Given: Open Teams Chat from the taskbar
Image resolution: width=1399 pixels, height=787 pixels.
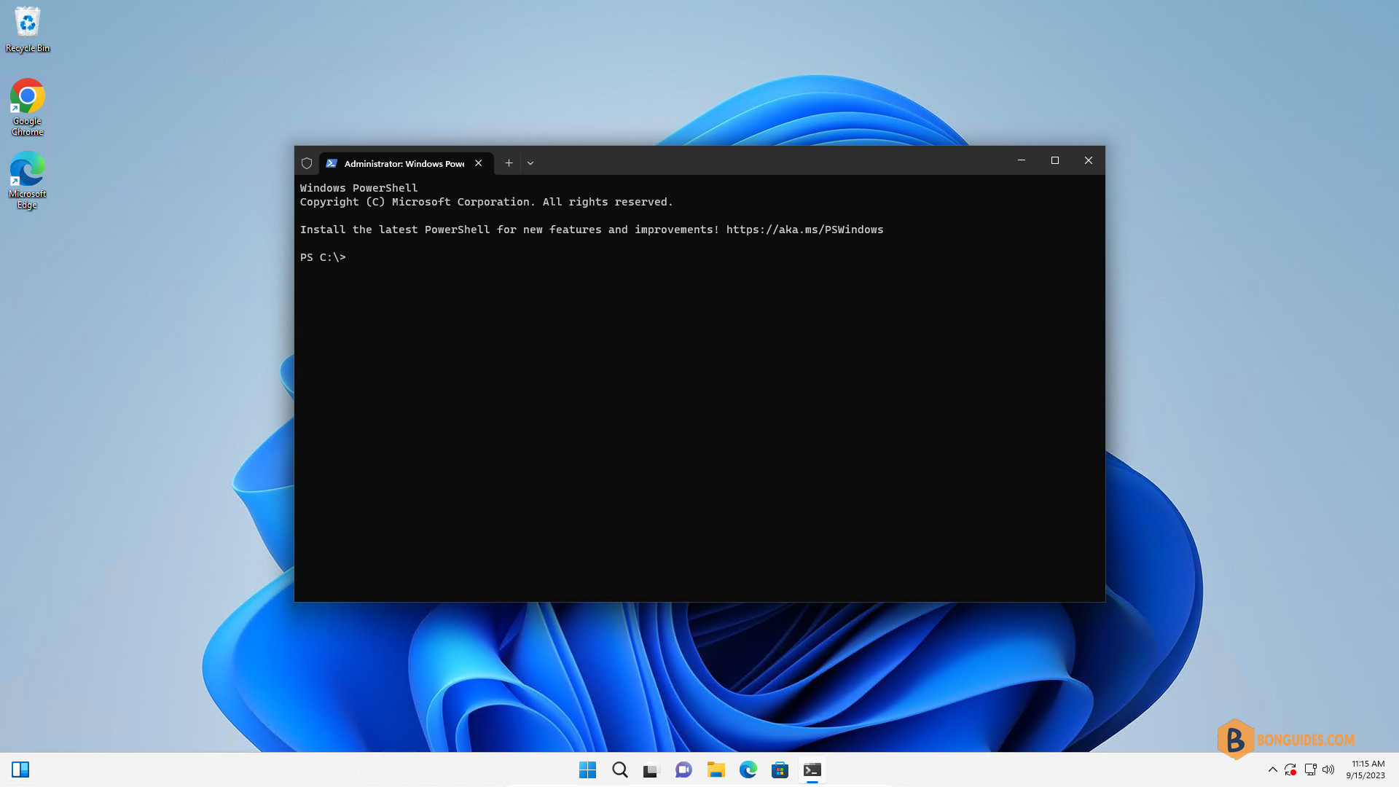Looking at the screenshot, I should point(683,770).
